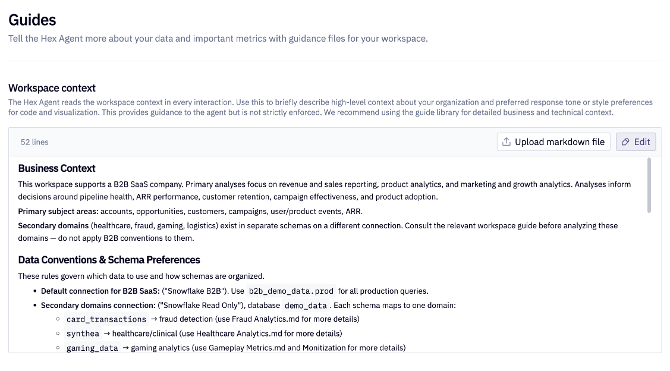Click the gaming_data schema code span
The height and width of the screenshot is (371, 670).
(92, 348)
